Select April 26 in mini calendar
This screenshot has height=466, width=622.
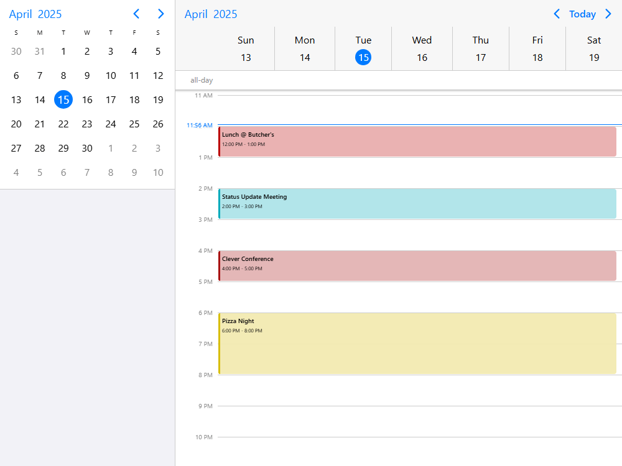pyautogui.click(x=158, y=124)
